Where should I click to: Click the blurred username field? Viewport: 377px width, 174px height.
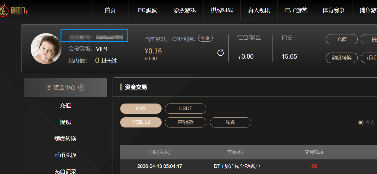94,36
